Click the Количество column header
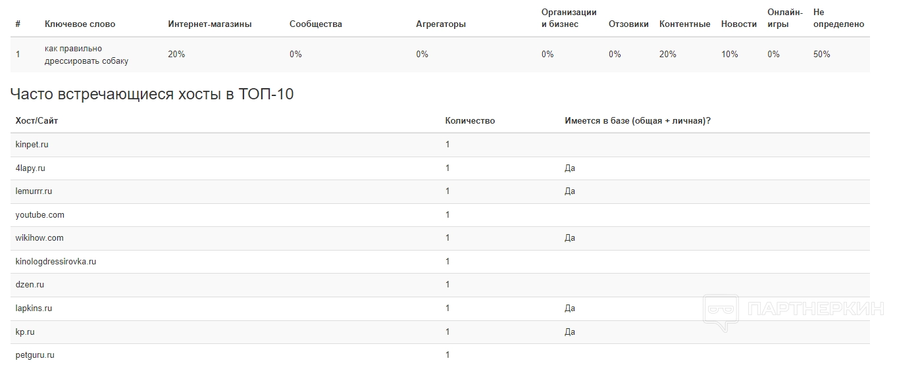The width and height of the screenshot is (918, 367). click(x=470, y=121)
